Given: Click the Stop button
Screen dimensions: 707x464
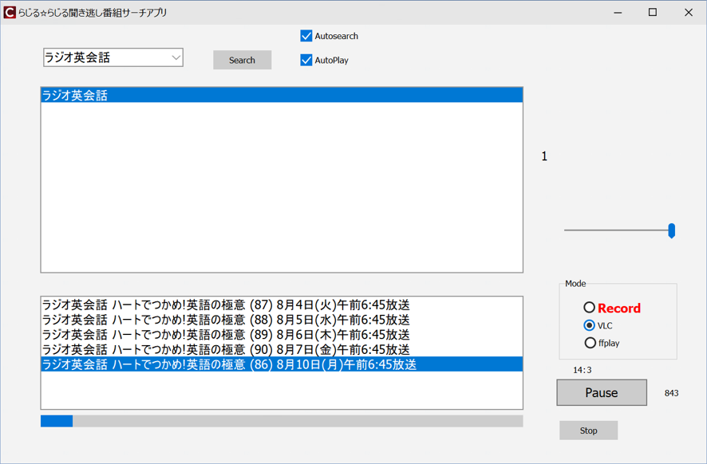Looking at the screenshot, I should pyautogui.click(x=588, y=431).
